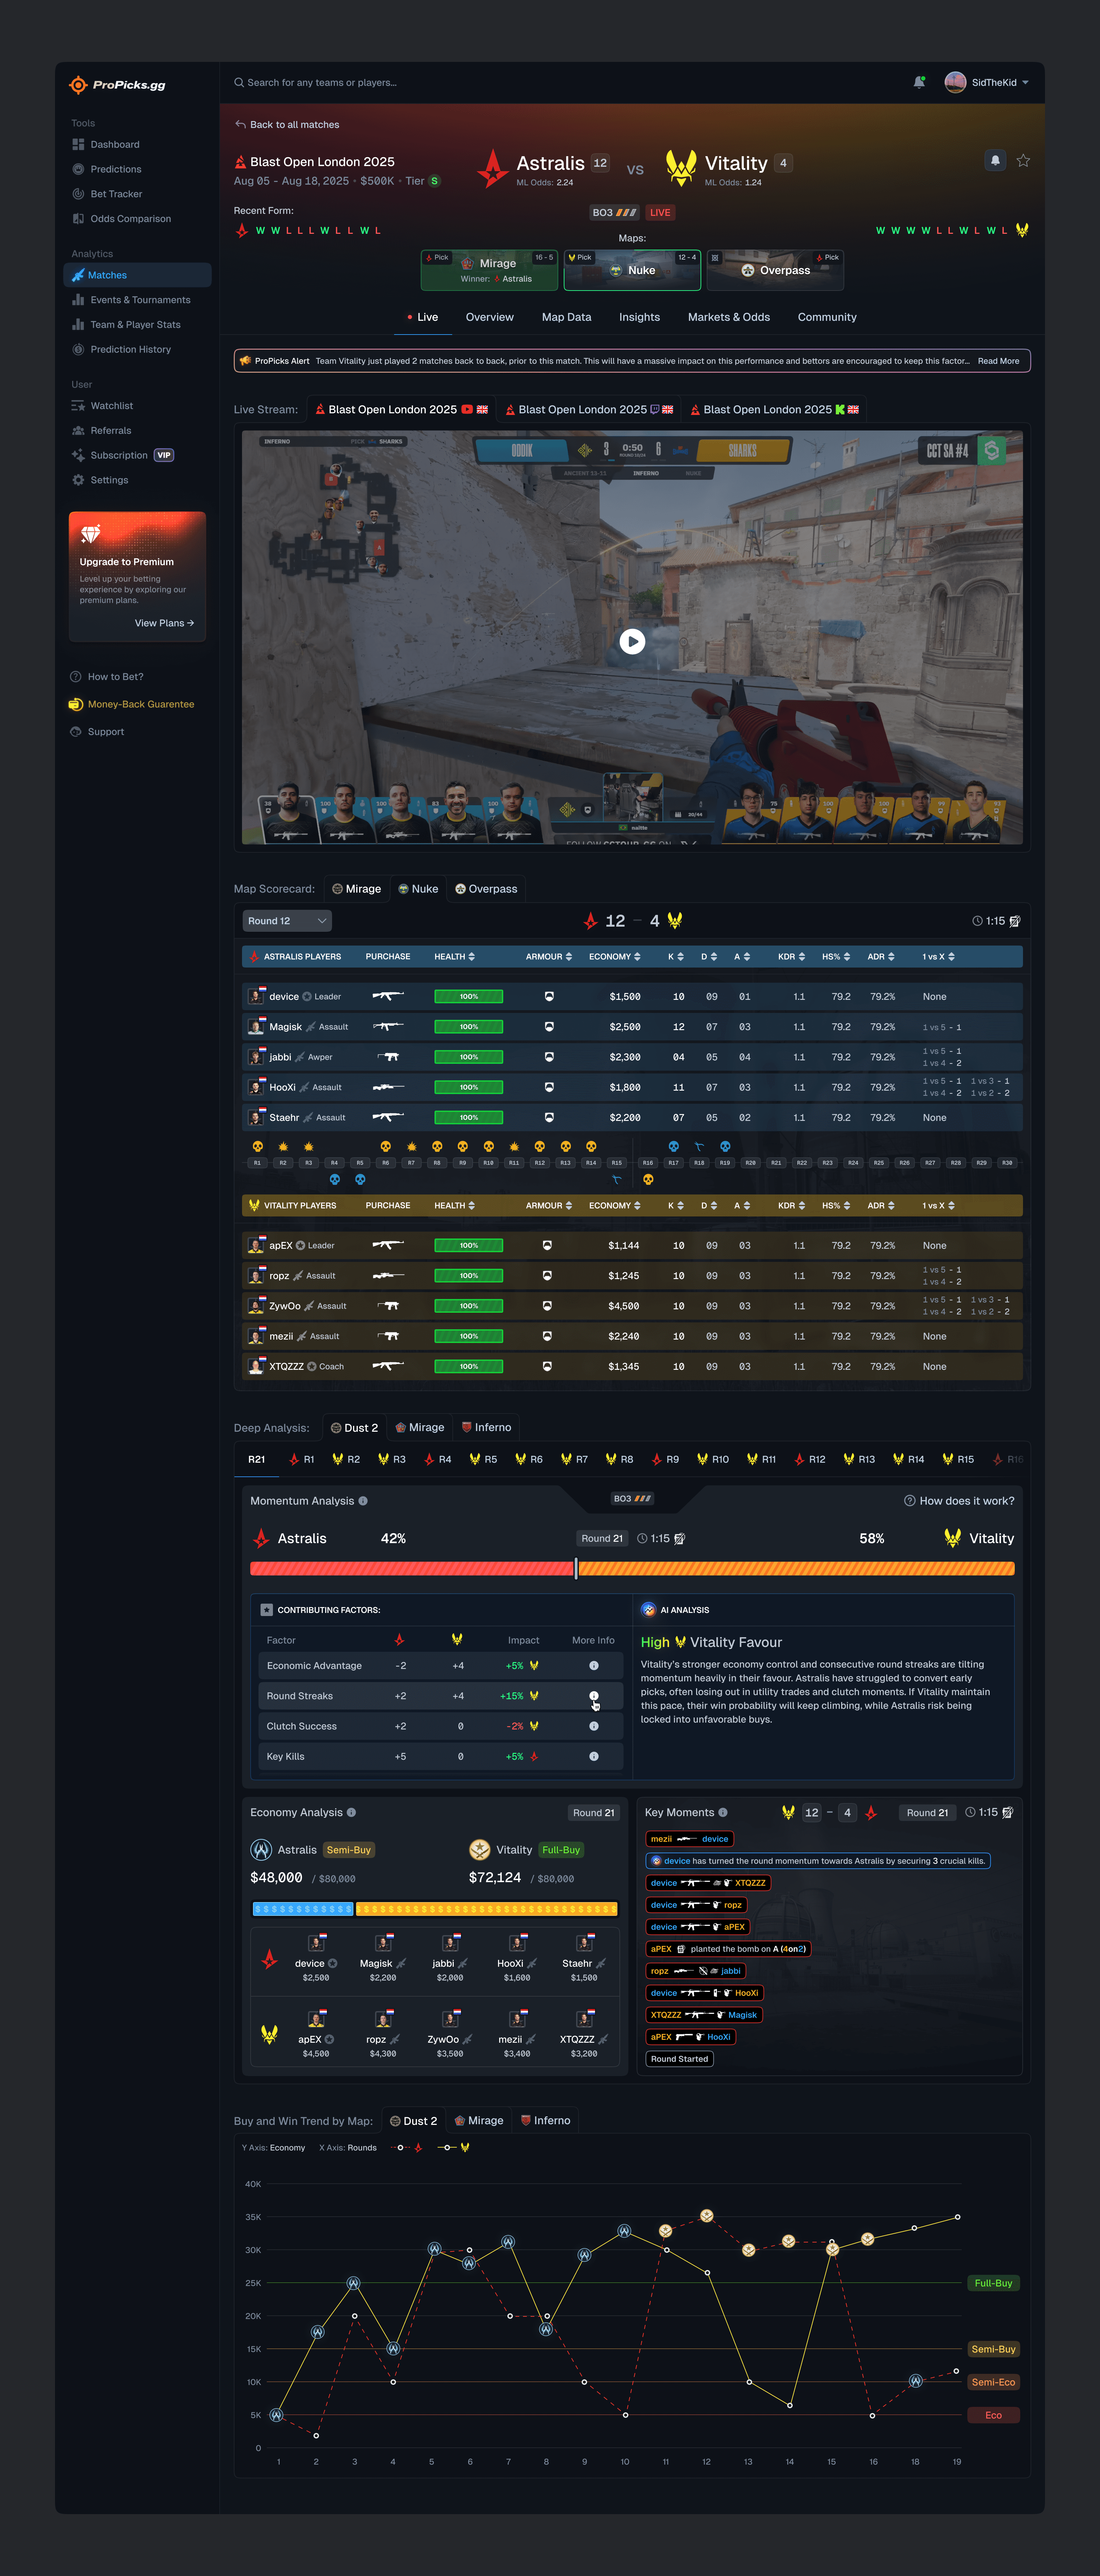The image size is (1100, 2576).
Task: Click Read More on ProPicks Alert
Action: point(999,361)
